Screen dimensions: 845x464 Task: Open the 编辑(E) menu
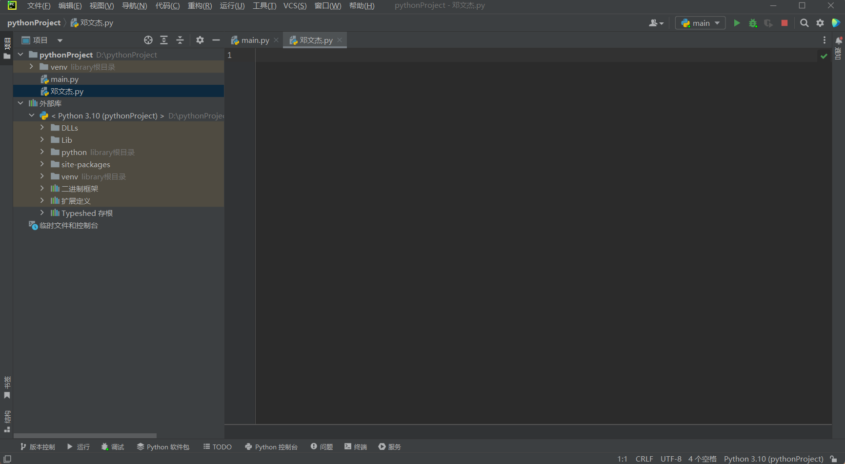tap(70, 6)
